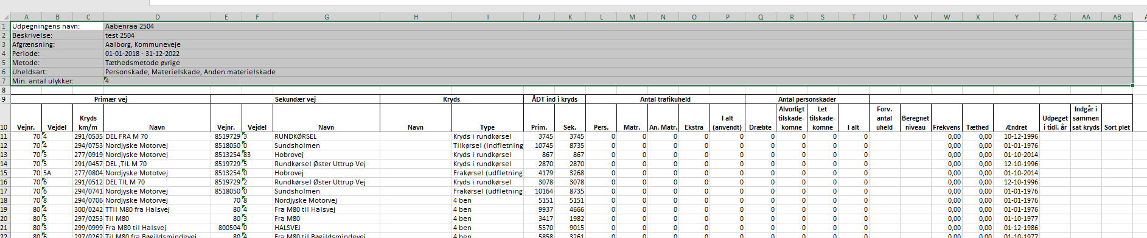Screen dimensions: 1147x238
Task: Select column D header
Action: (157, 17)
